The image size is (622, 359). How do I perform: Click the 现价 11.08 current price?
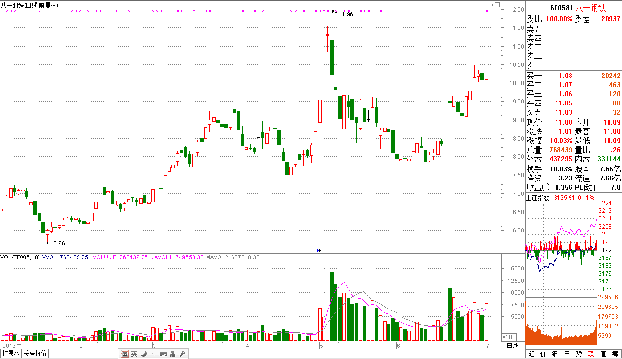click(564, 123)
